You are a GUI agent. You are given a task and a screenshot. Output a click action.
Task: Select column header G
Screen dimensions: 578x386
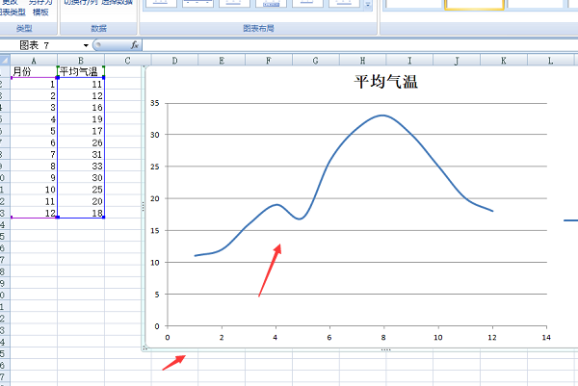click(x=316, y=61)
